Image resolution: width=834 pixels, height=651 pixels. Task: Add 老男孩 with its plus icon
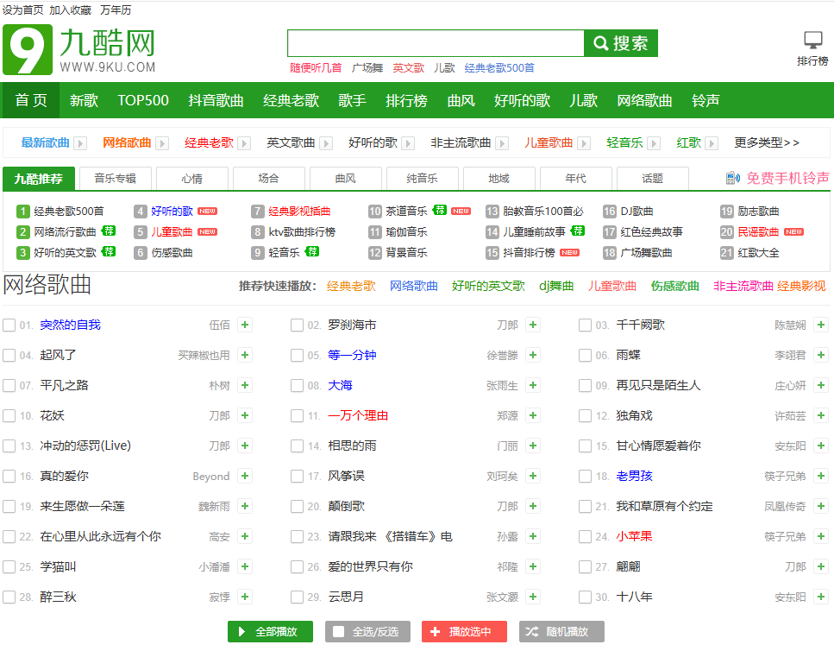pos(821,476)
